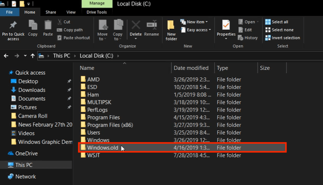
Task: Open Videos in the navigation pane
Action: coord(26,133)
